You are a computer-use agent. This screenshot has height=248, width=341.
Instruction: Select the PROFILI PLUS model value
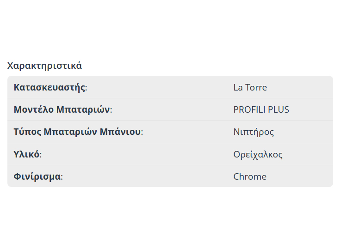pos(261,109)
